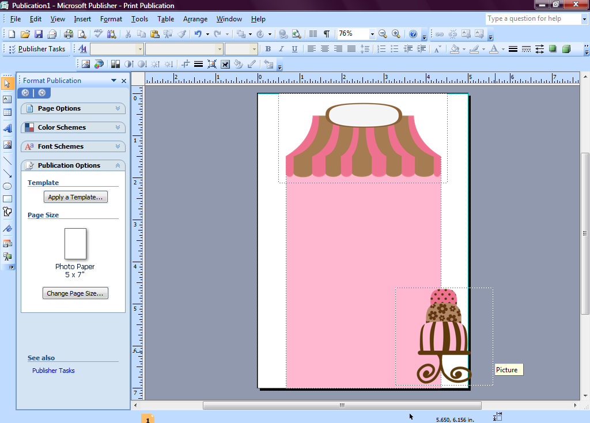Expand the Color Schemes section
Screen dimensions: 590x423
coord(73,127)
